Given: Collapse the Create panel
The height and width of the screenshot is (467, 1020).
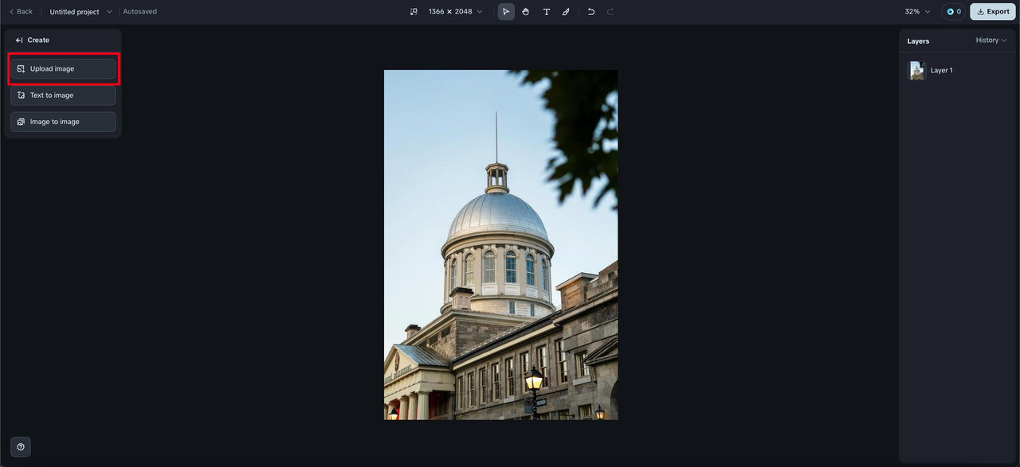Looking at the screenshot, I should click(x=19, y=40).
